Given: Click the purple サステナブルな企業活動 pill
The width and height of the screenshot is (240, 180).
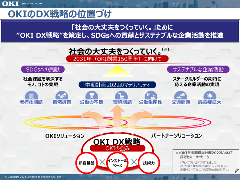Looking at the screenshot, I should click(198, 70).
